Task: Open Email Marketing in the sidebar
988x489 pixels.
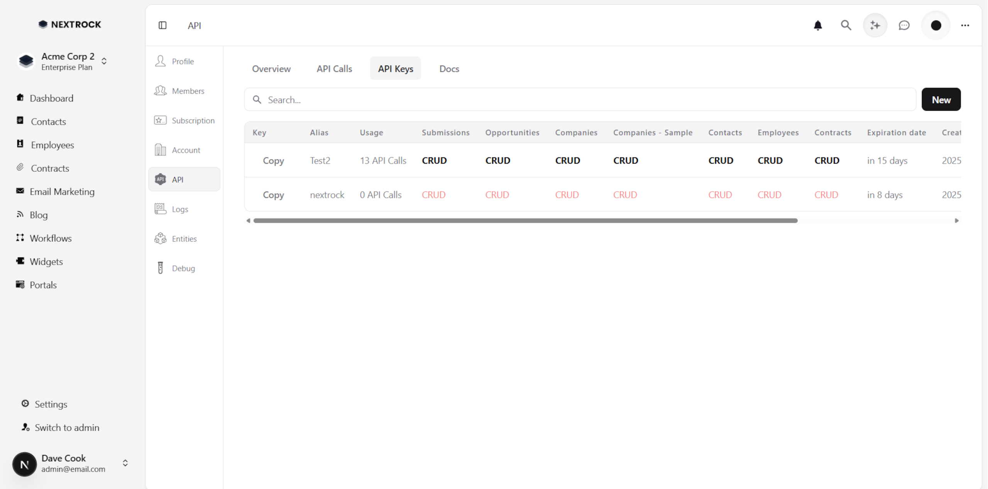Action: 62,192
